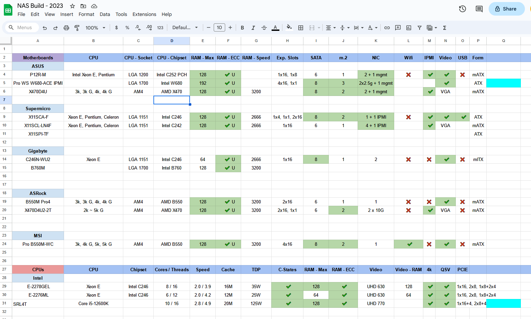Increase font size with plus button

click(230, 28)
